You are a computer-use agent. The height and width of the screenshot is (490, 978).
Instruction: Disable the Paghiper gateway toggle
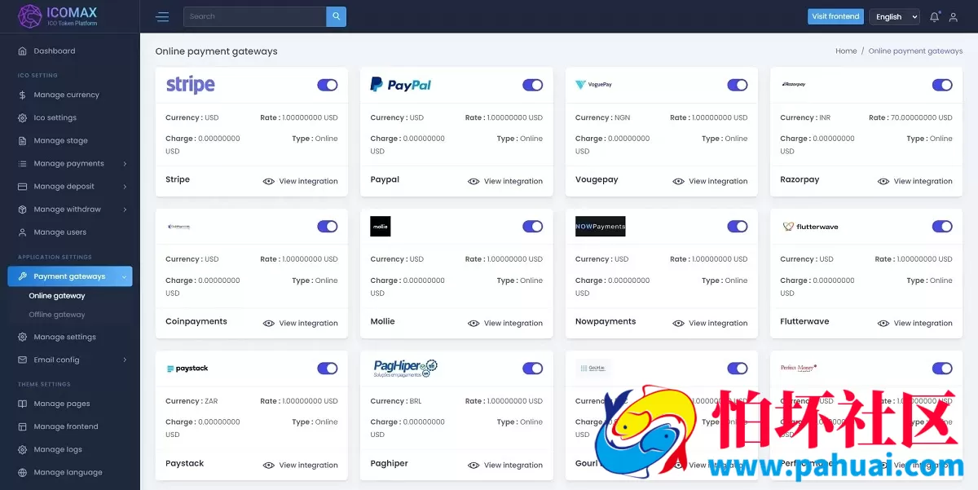(533, 369)
